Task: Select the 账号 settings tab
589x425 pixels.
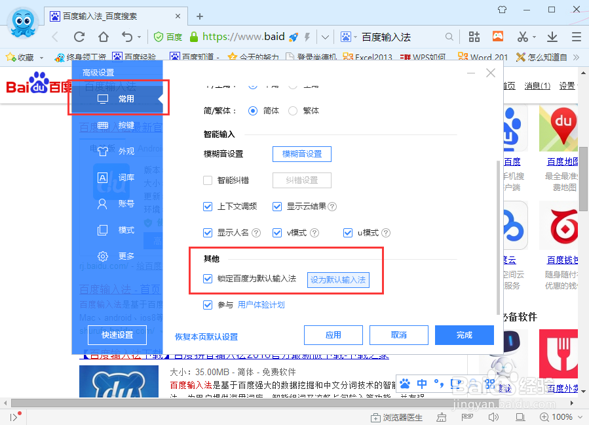Action: 117,204
